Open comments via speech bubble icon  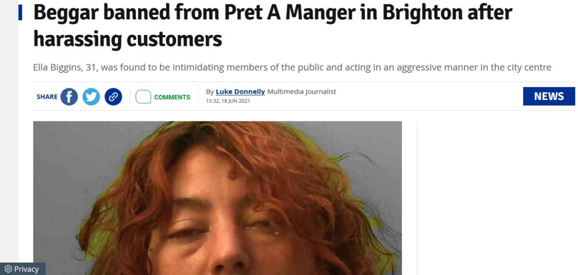(143, 97)
